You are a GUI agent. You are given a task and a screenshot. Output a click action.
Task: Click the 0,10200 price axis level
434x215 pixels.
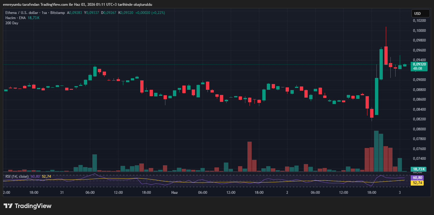tap(419, 21)
